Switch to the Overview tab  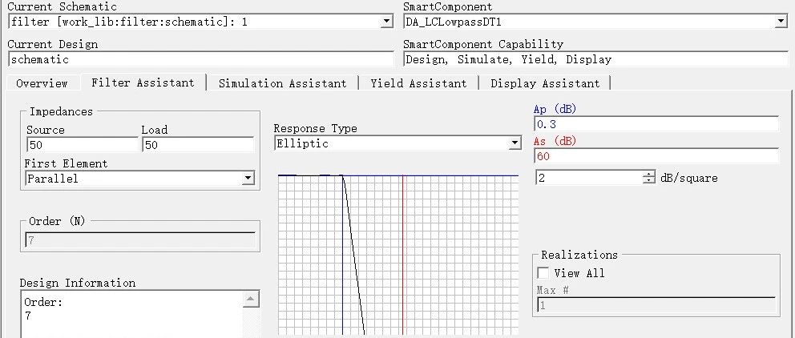click(x=42, y=83)
